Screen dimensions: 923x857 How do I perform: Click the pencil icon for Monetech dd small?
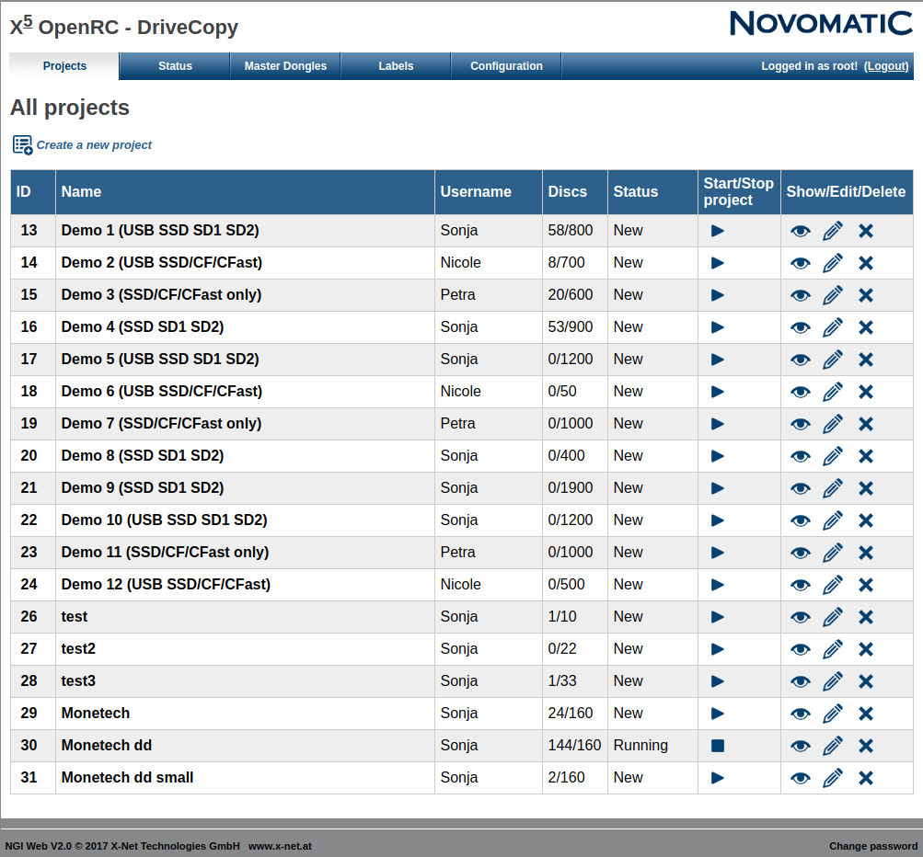[x=833, y=778]
